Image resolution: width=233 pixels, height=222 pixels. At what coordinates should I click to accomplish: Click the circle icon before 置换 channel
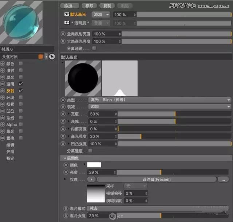click(3, 138)
